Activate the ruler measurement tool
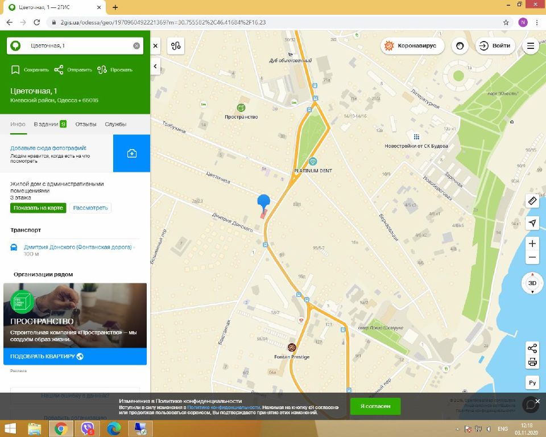 click(532, 201)
